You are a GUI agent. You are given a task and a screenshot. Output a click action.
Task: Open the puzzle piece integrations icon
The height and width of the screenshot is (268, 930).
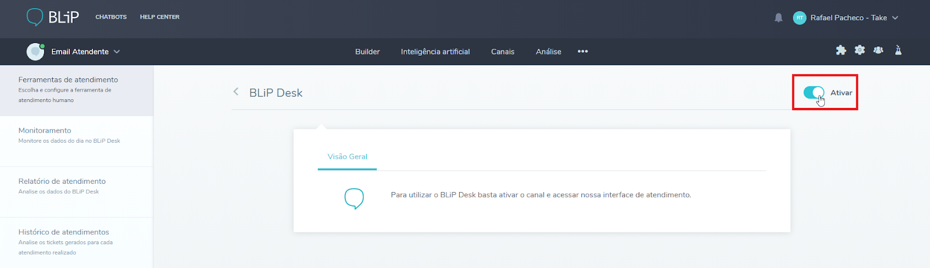(x=840, y=50)
